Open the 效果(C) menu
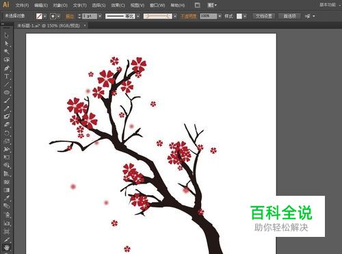342x254 pixels. point(118,5)
